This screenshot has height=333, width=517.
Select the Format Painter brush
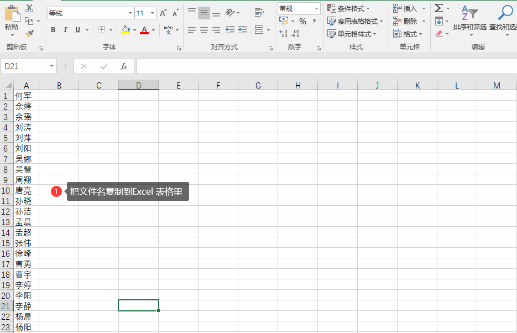point(29,34)
